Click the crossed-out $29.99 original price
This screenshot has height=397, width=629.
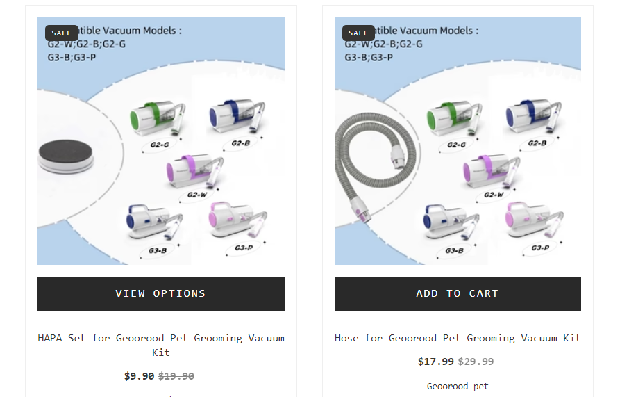pos(476,362)
